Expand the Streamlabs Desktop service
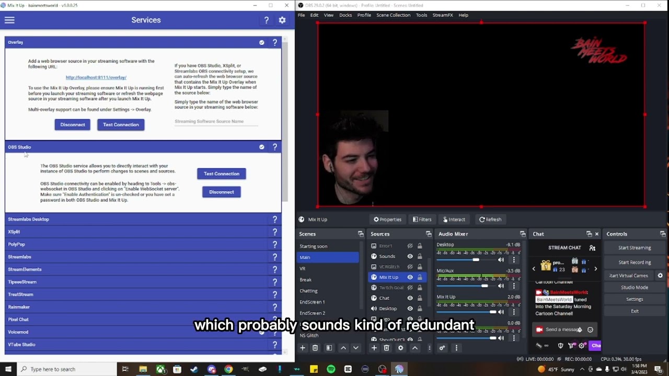The height and width of the screenshot is (376, 669). 143,219
